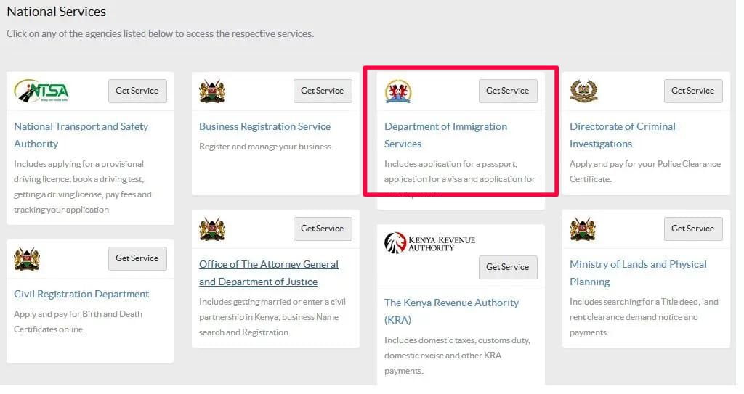Click the Business Registration Service coat of arms icon
744x394 pixels.
pos(212,91)
